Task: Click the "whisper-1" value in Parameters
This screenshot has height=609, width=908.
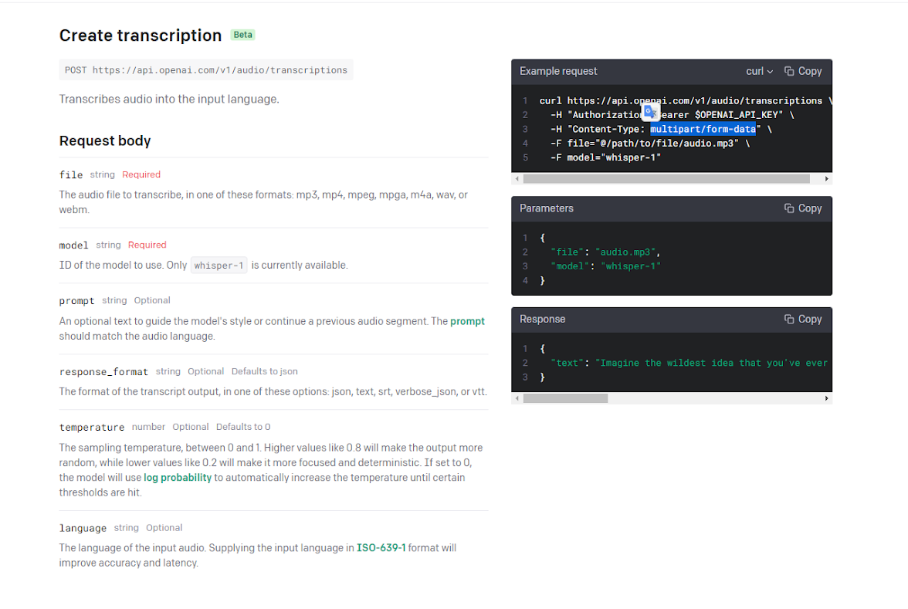Action: pyautogui.click(x=631, y=266)
